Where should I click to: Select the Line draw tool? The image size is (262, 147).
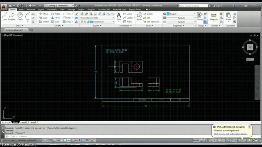pyautogui.click(x=5, y=16)
